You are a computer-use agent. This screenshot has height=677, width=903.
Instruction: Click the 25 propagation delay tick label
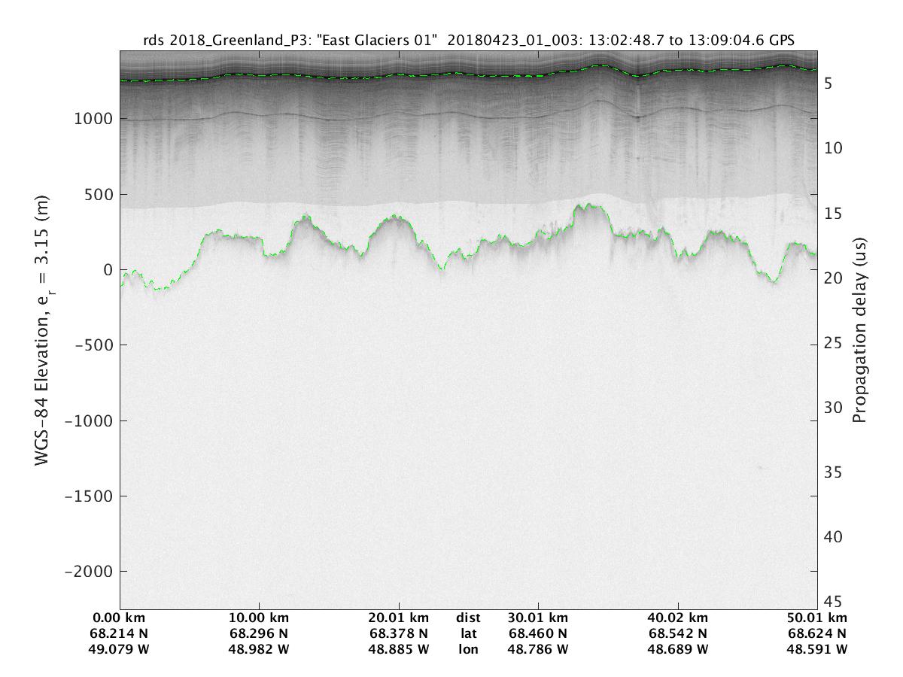pos(833,343)
